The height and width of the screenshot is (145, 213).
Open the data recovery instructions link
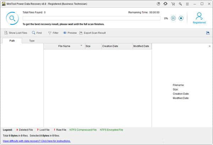click(37, 141)
